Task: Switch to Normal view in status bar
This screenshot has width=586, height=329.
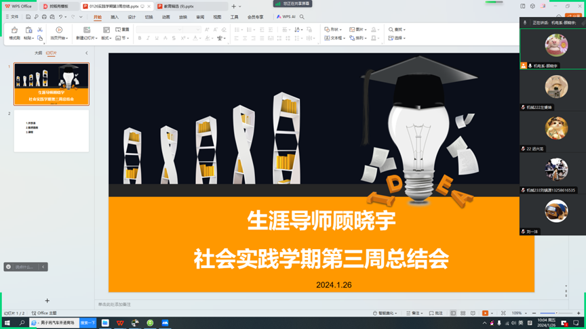Action: 453,313
